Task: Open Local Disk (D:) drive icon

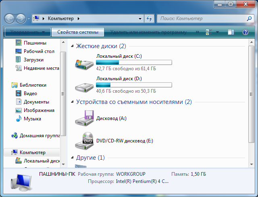Action: coord(84,85)
